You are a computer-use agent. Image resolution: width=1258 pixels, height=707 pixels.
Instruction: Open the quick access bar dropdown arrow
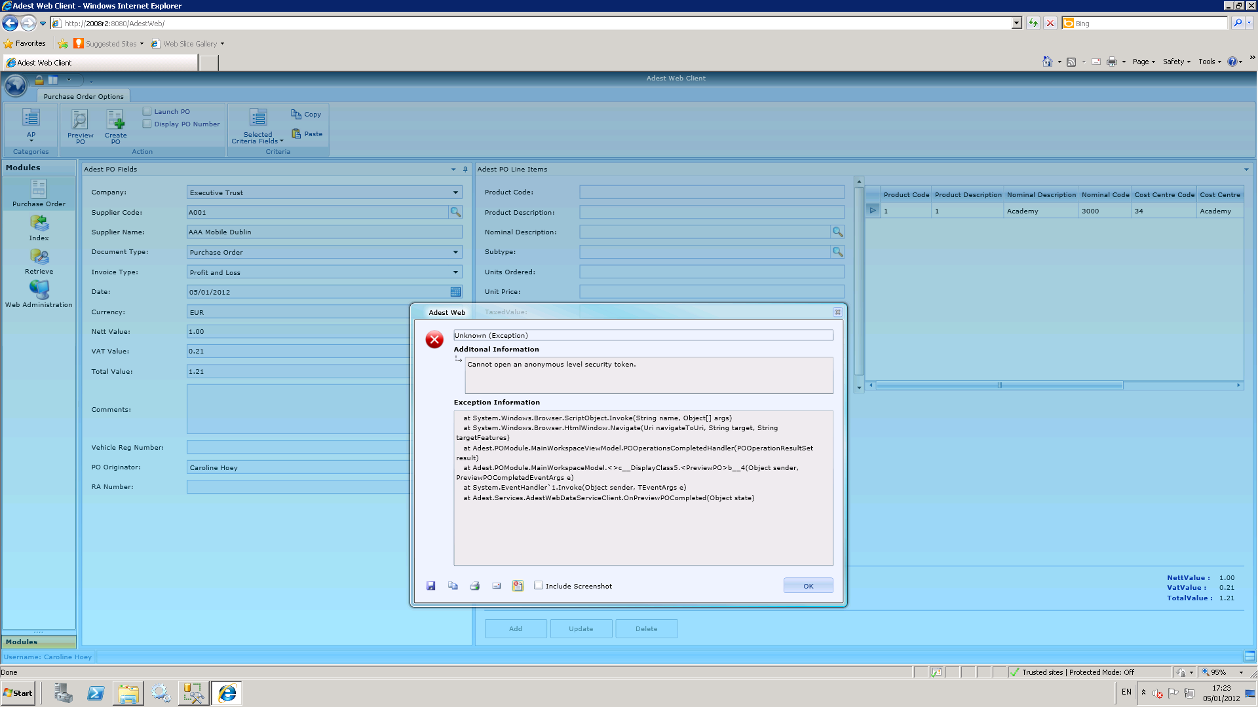pyautogui.click(x=69, y=80)
